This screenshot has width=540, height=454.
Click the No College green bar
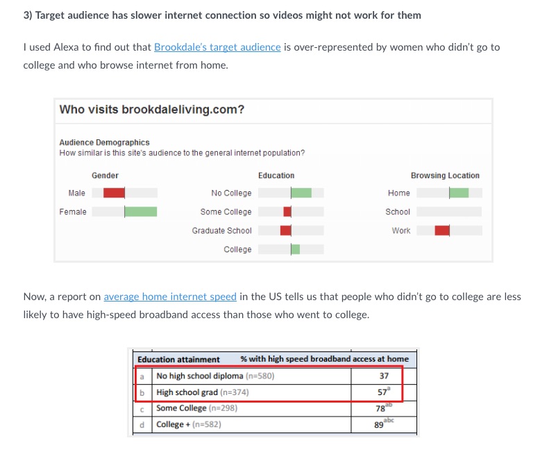tap(301, 193)
